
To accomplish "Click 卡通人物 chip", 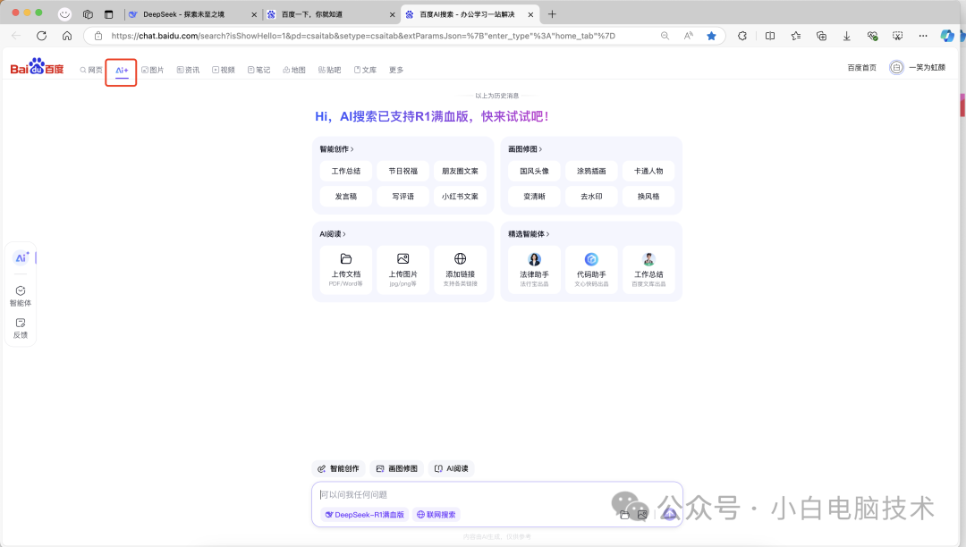I will (648, 171).
